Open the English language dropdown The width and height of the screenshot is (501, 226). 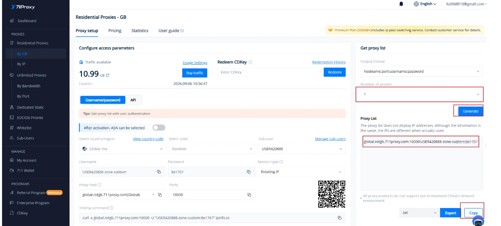[x=428, y=4]
